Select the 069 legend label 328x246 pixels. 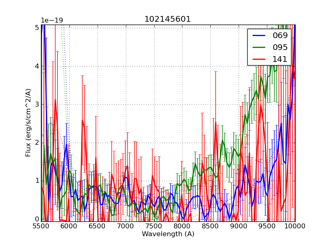[280, 36]
